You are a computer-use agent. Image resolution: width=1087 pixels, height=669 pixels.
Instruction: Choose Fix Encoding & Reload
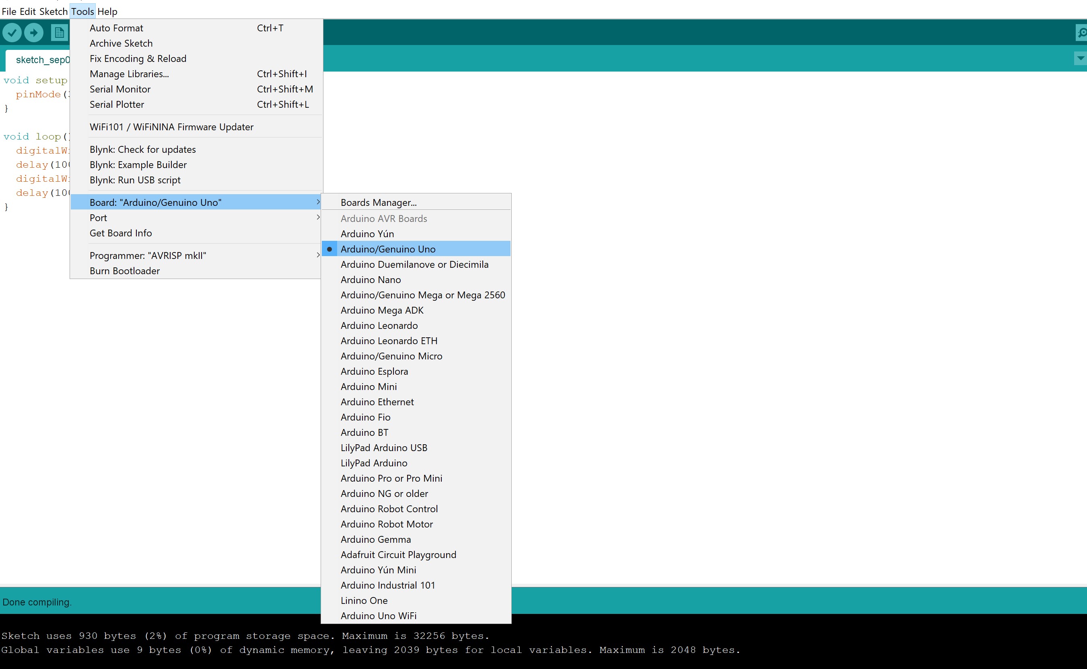(196, 58)
